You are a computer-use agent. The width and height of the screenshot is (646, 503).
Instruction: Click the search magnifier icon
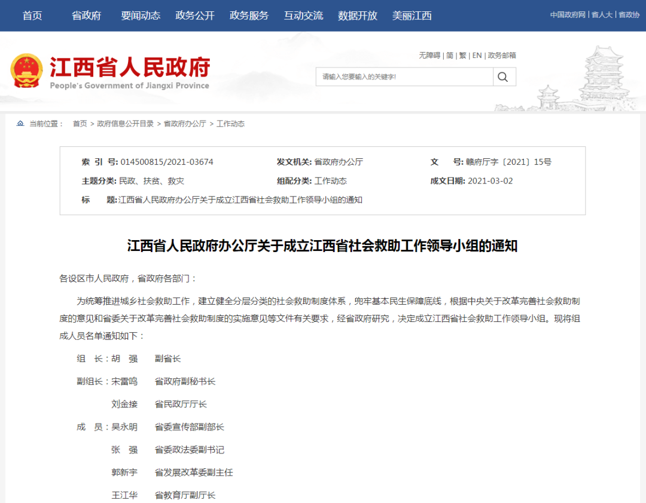click(502, 76)
